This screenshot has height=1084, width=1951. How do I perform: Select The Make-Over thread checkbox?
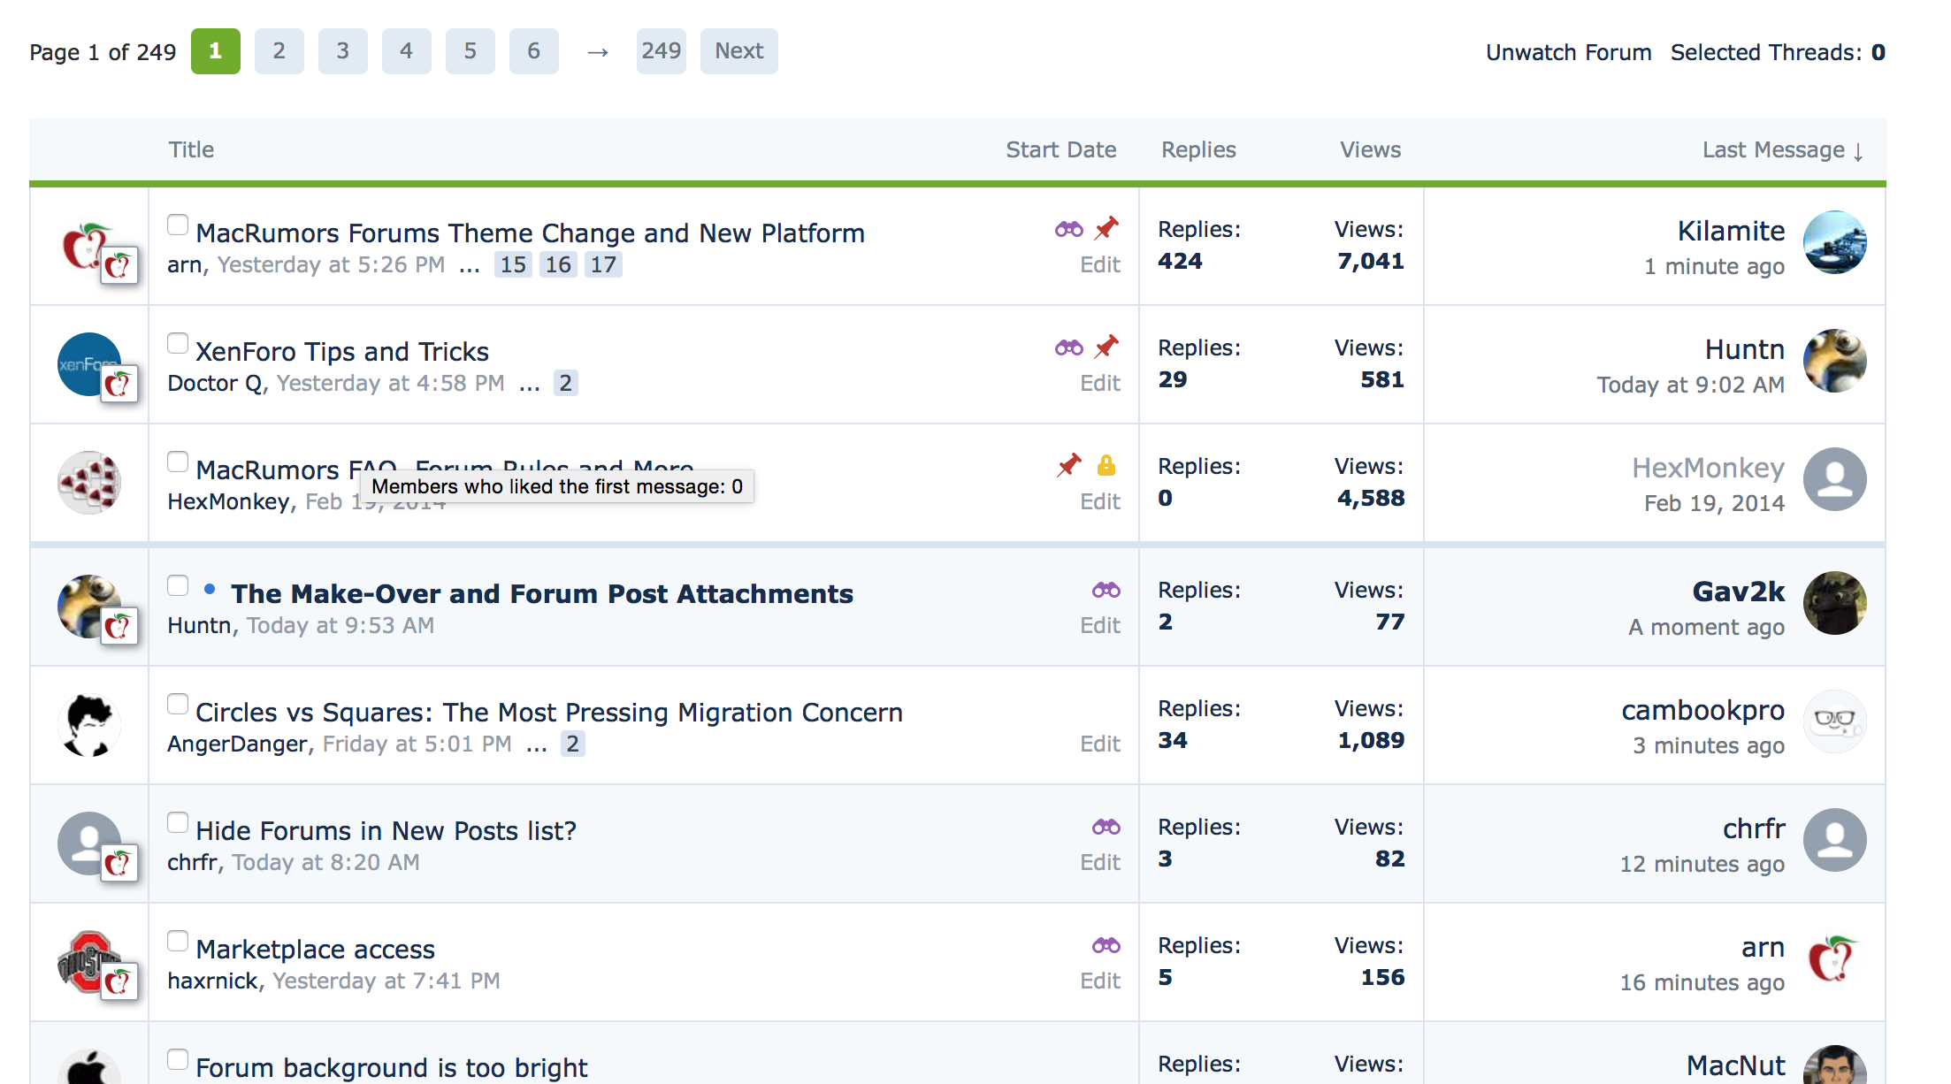pos(178,585)
